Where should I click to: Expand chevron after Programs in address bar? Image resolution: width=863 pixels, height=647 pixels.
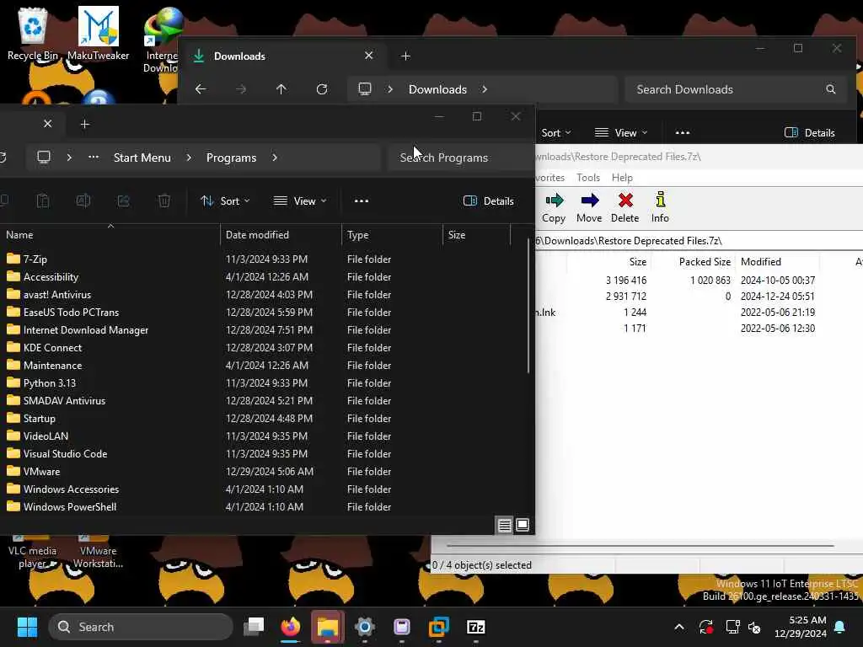pos(274,158)
